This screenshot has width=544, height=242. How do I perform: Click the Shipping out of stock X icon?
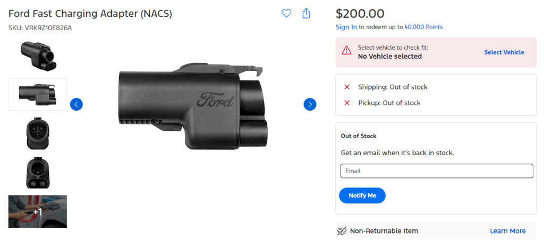click(x=347, y=87)
